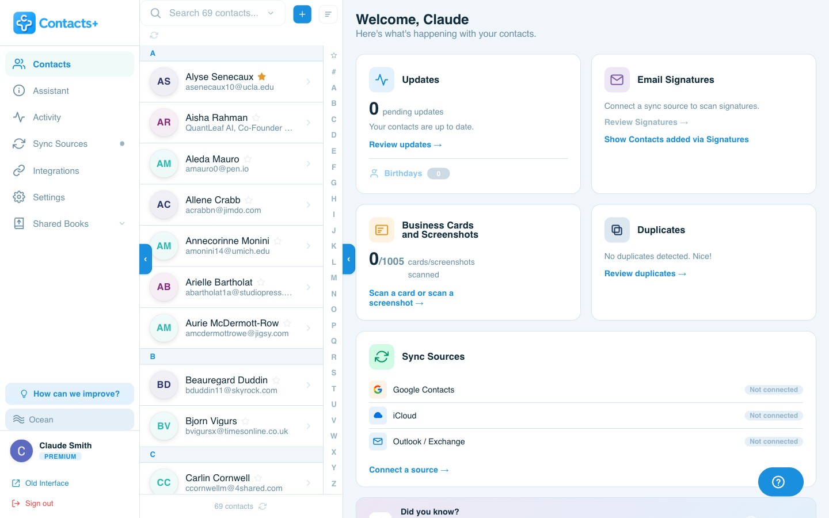The image size is (829, 518).
Task: Favorite Aurie McDermott-Row with the star
Action: click(x=287, y=323)
